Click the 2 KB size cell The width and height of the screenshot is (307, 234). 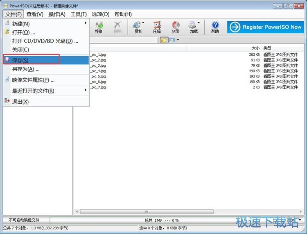click(256, 87)
